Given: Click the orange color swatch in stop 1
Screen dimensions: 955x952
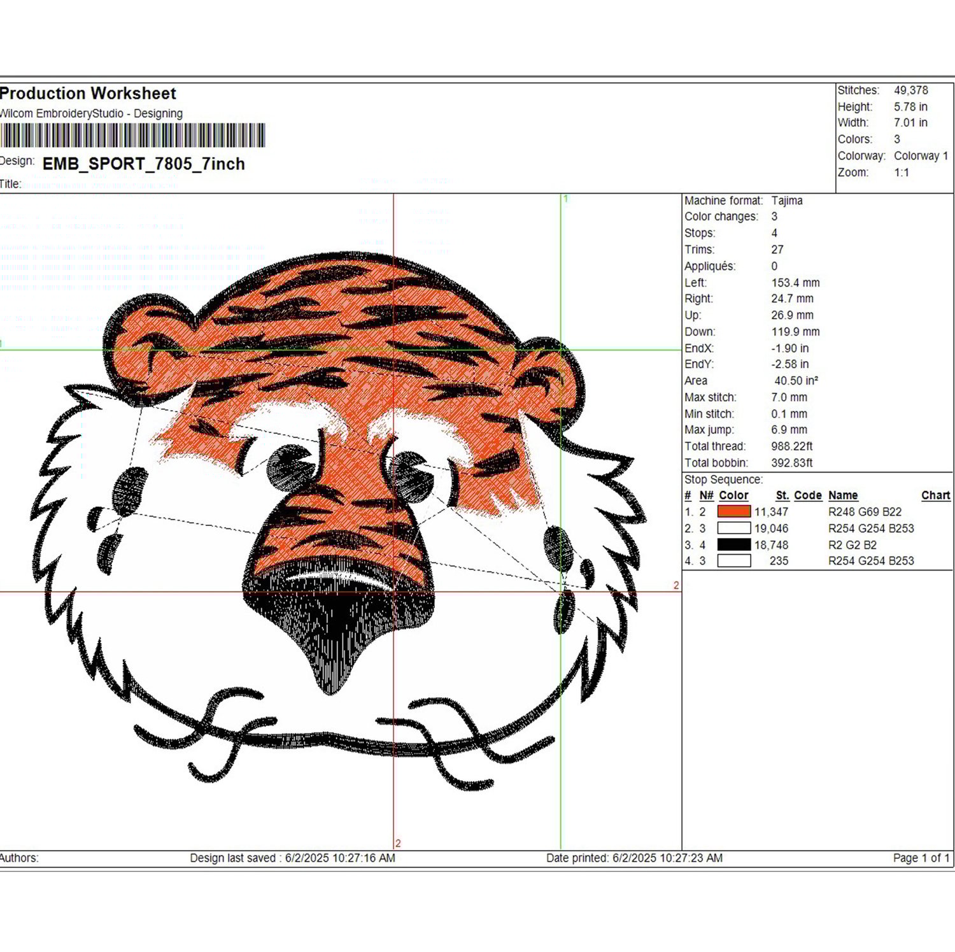Looking at the screenshot, I should (734, 511).
